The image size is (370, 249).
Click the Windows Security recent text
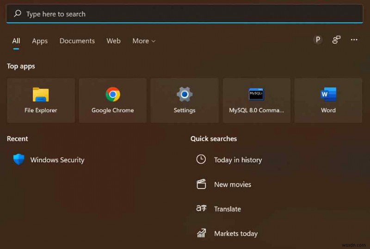tap(57, 160)
